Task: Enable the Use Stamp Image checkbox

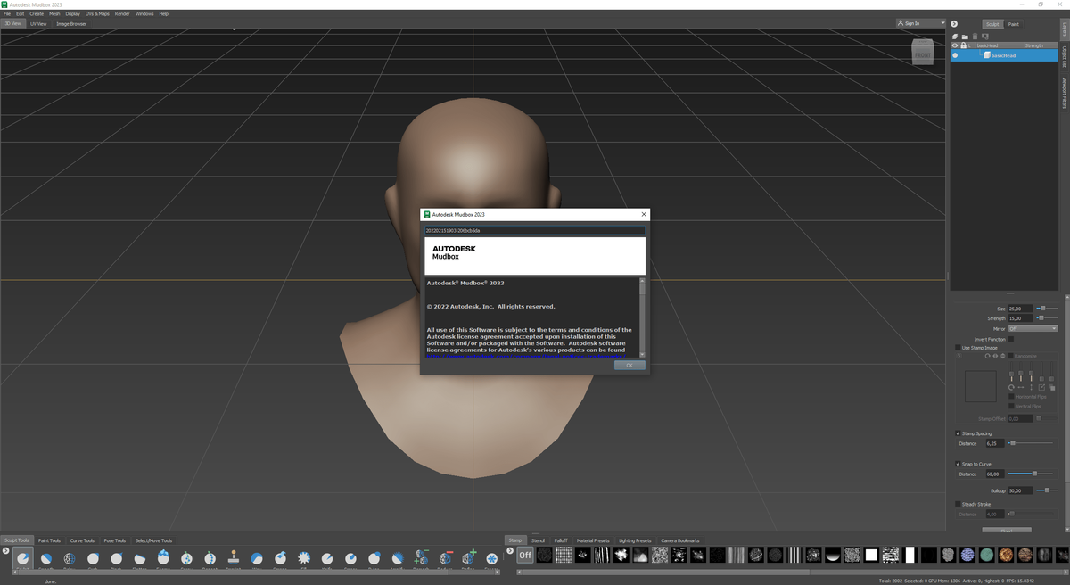Action: 959,348
